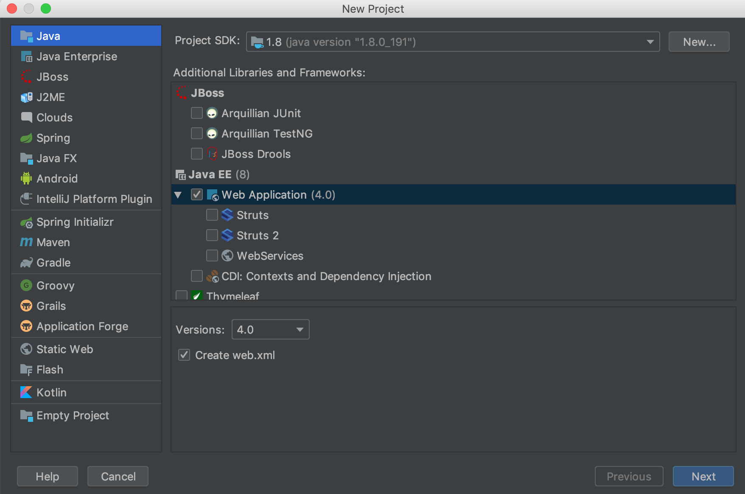The width and height of the screenshot is (745, 494).
Task: Select Spring Initializr entry
Action: (86, 222)
